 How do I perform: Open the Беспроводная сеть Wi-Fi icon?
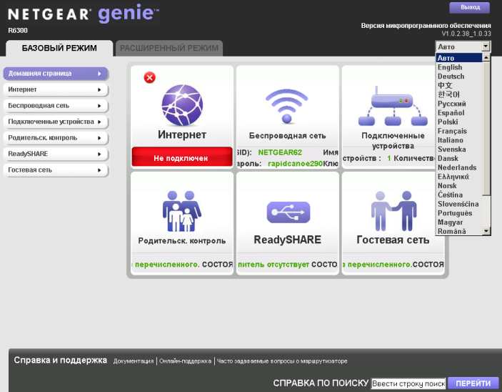click(x=287, y=106)
